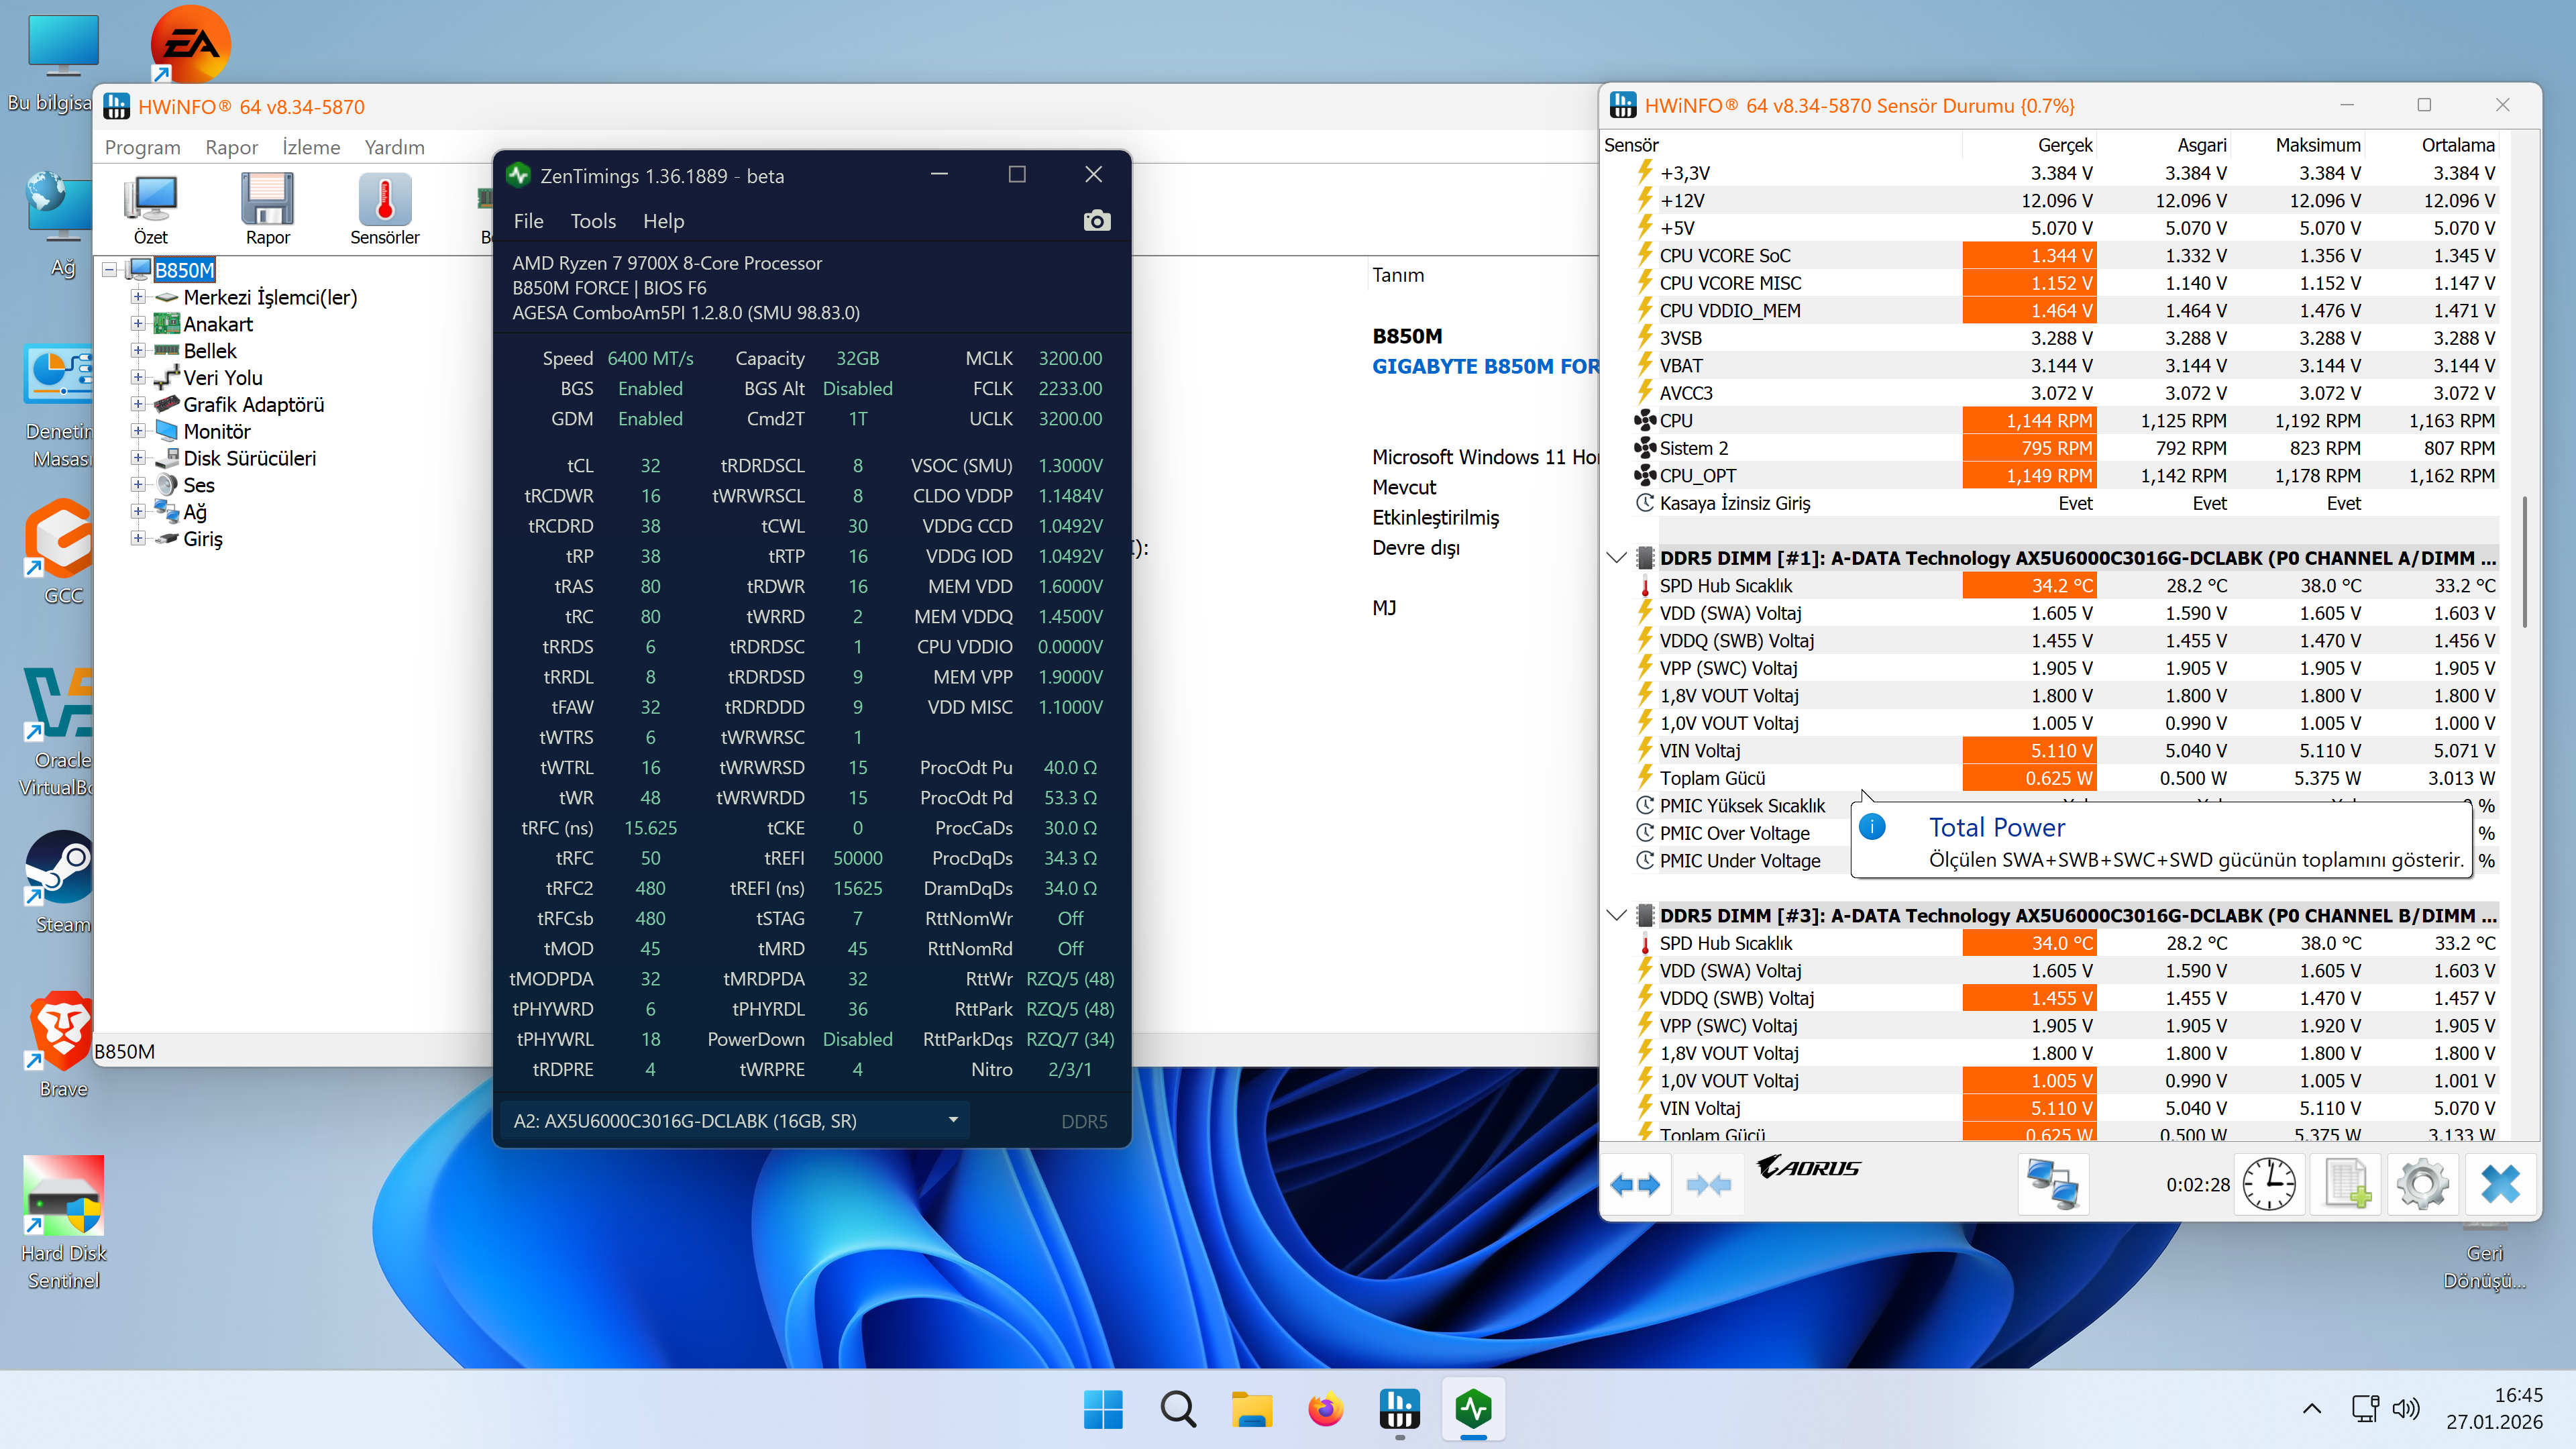Image resolution: width=2576 pixels, height=1449 pixels.
Task: Expand the Anakart tree node
Action: pyautogui.click(x=138, y=324)
